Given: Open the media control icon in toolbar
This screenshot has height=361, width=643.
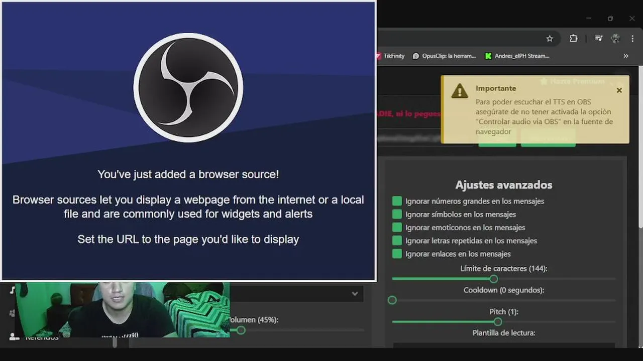Looking at the screenshot, I should pyautogui.click(x=598, y=39).
